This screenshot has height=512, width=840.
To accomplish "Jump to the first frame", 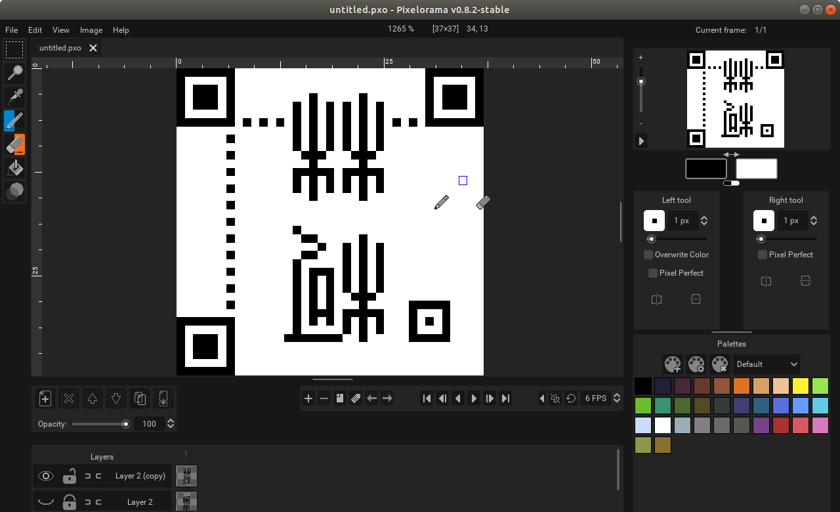I will [427, 398].
